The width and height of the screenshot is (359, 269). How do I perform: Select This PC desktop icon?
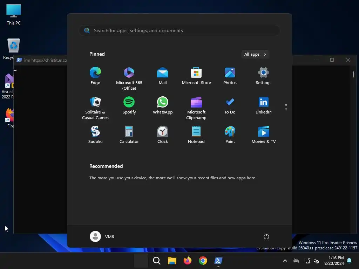[14, 14]
